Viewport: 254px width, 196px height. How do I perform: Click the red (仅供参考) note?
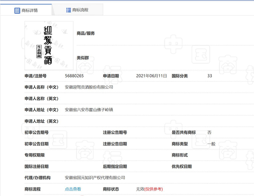[x=153, y=189]
